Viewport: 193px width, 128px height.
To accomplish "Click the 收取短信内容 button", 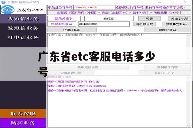I will pos(88,67).
